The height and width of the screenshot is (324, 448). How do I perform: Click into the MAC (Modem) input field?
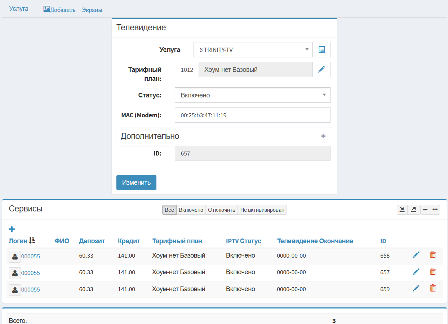[252, 115]
